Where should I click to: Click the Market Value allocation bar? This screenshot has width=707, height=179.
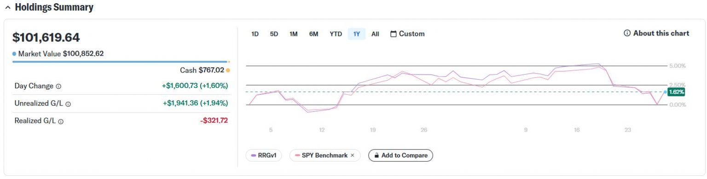coord(120,62)
